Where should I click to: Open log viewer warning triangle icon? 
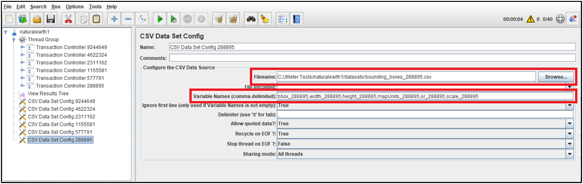(531, 19)
